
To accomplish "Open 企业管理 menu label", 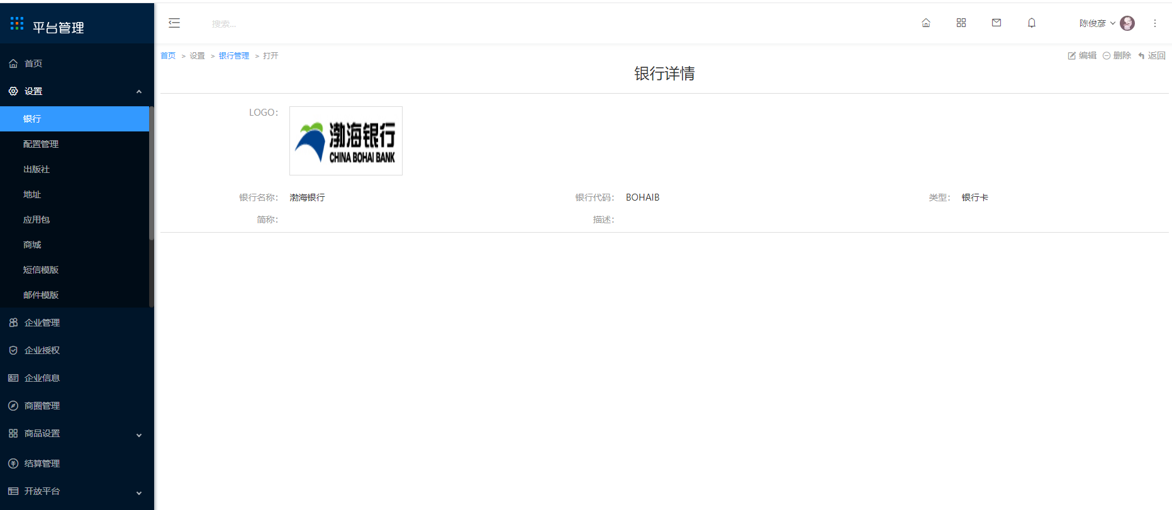I will click(x=42, y=323).
